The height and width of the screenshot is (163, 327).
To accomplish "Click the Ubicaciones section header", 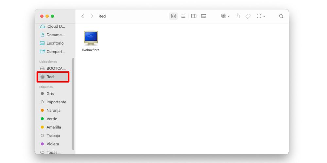I will 48,62.
